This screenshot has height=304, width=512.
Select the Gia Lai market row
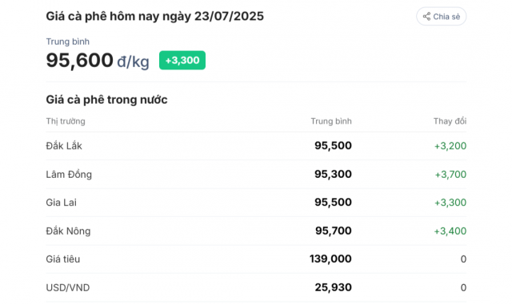[x=256, y=203]
